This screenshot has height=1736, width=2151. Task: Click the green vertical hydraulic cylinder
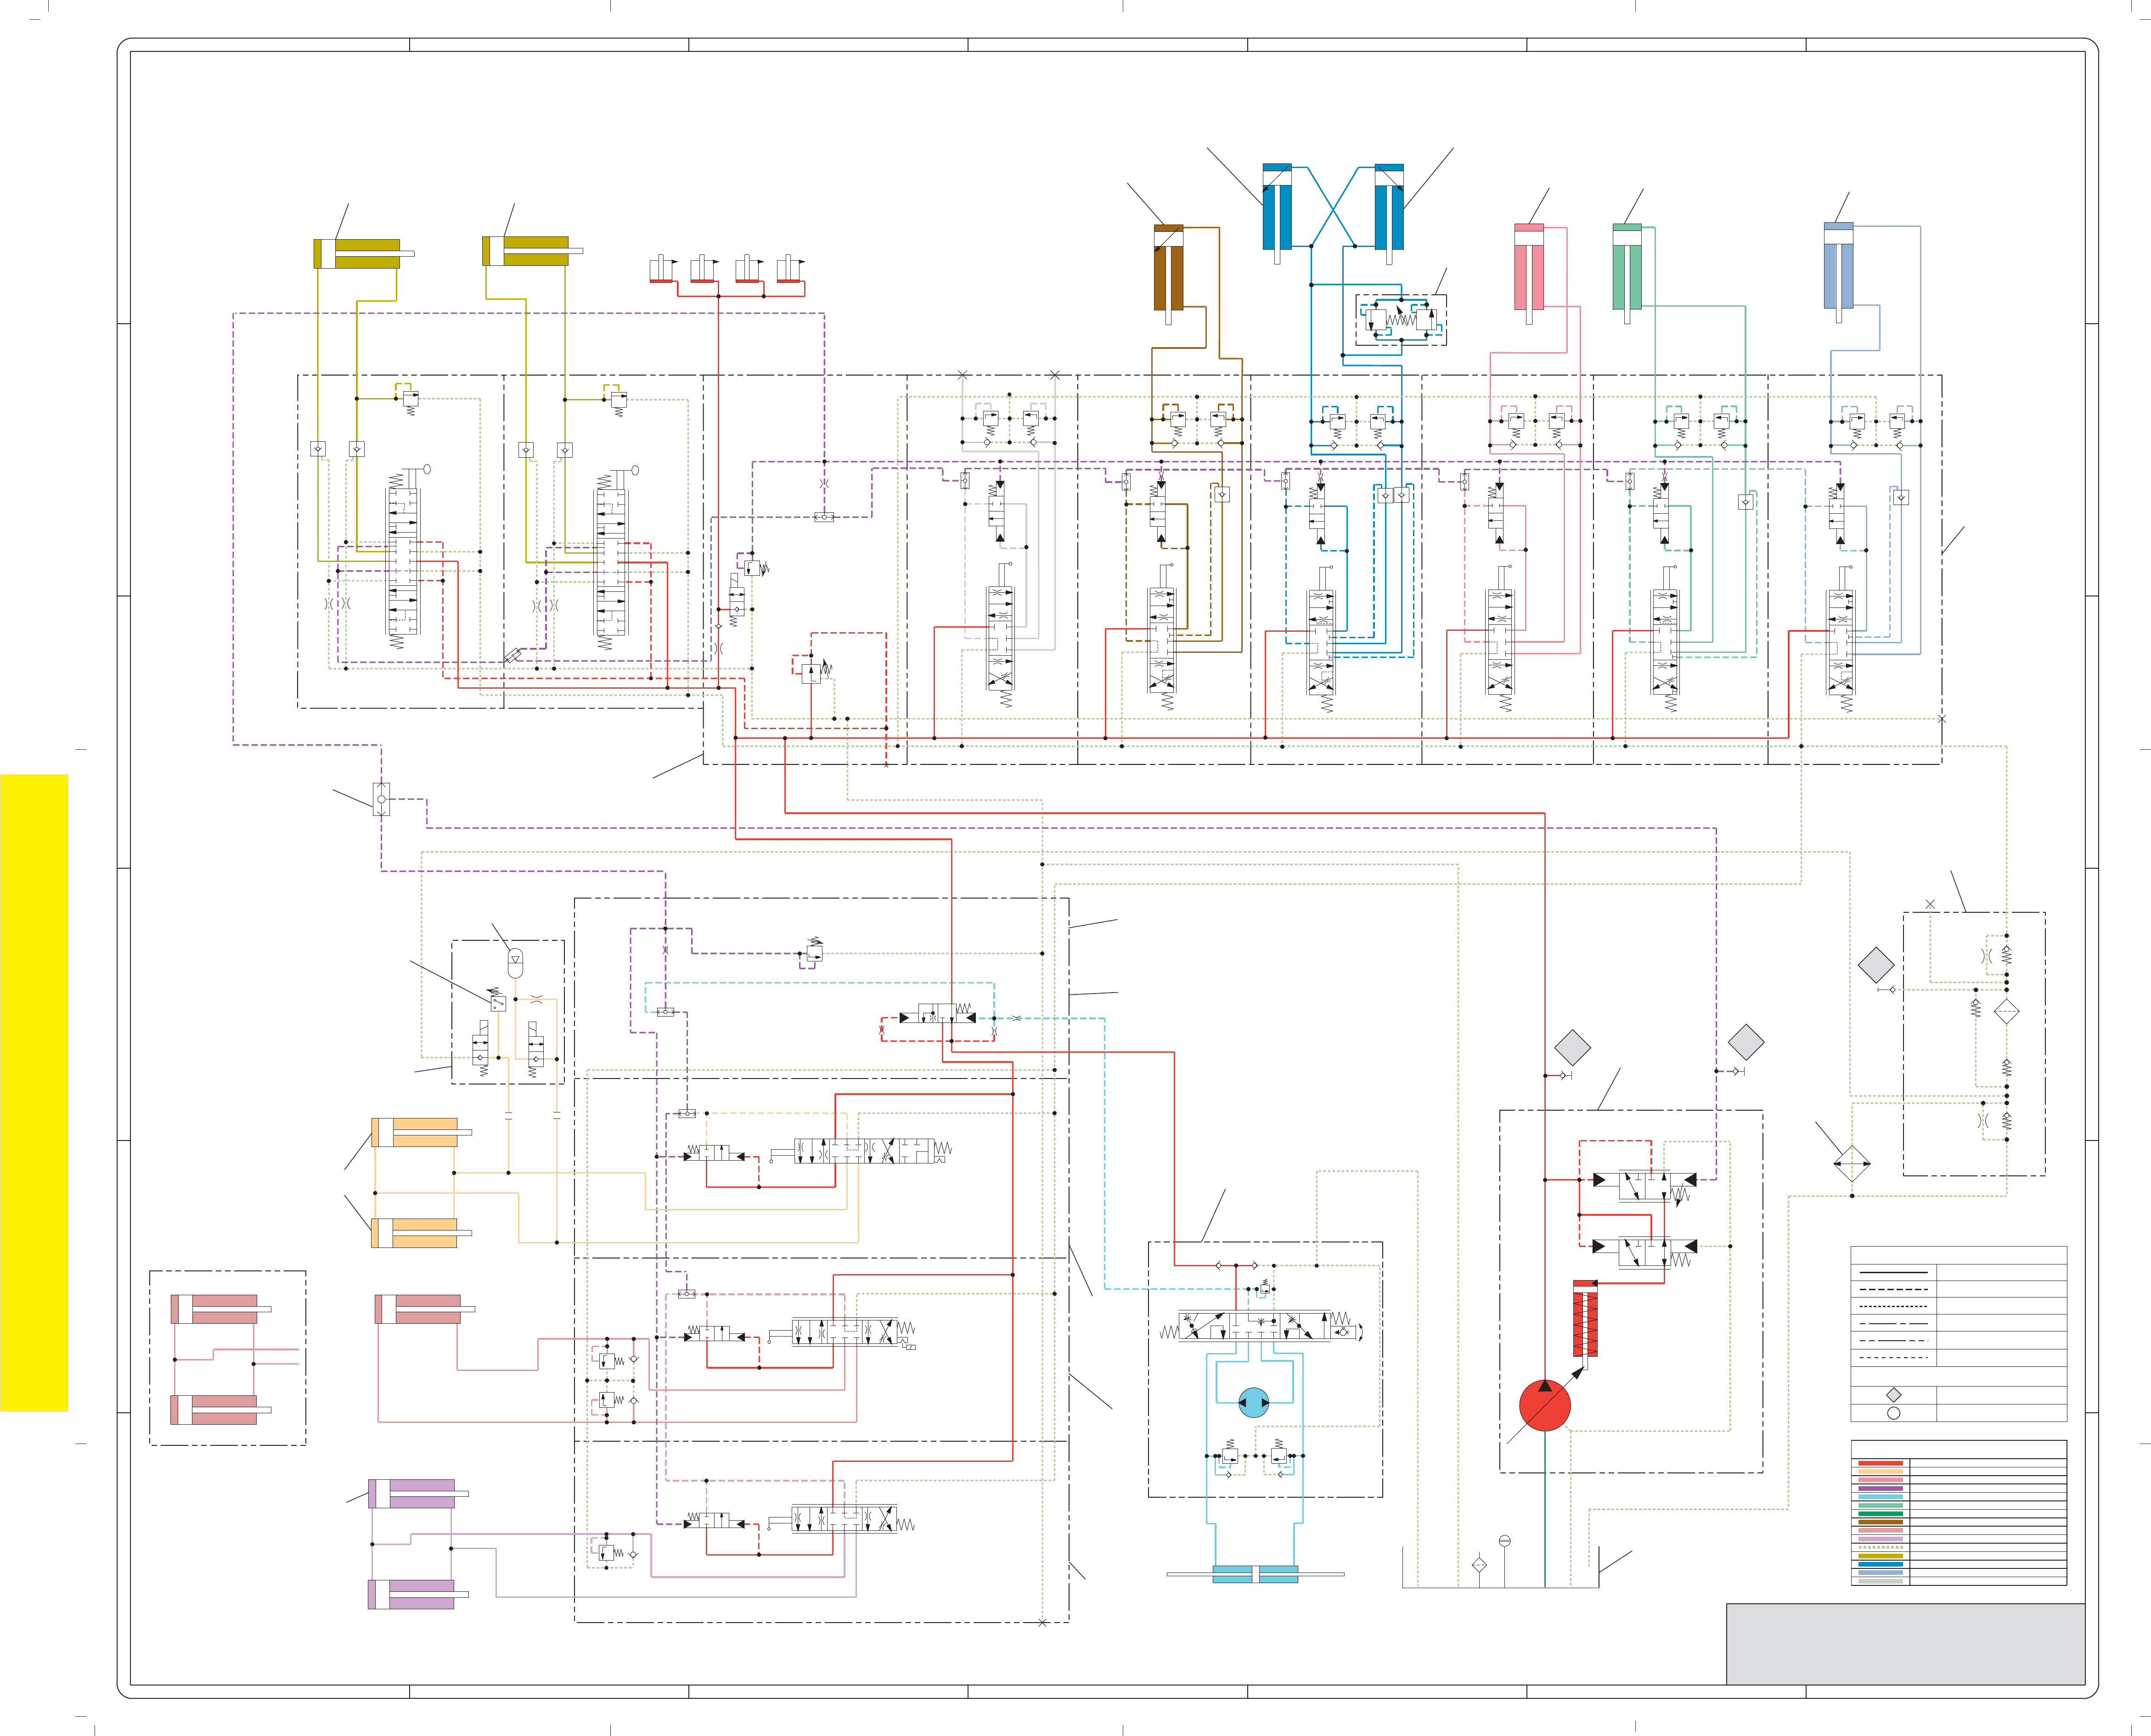pyautogui.click(x=1627, y=273)
